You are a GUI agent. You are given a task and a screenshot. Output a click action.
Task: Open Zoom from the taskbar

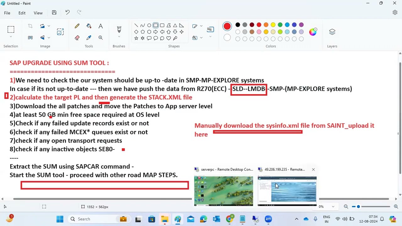click(x=268, y=219)
